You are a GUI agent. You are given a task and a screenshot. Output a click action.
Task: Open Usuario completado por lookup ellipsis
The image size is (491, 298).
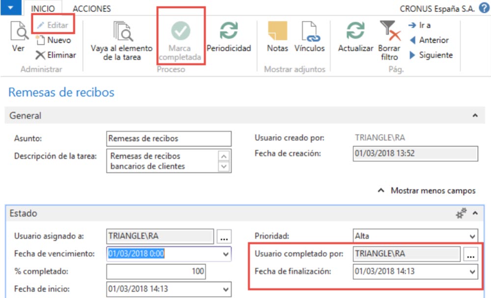pos(470,254)
